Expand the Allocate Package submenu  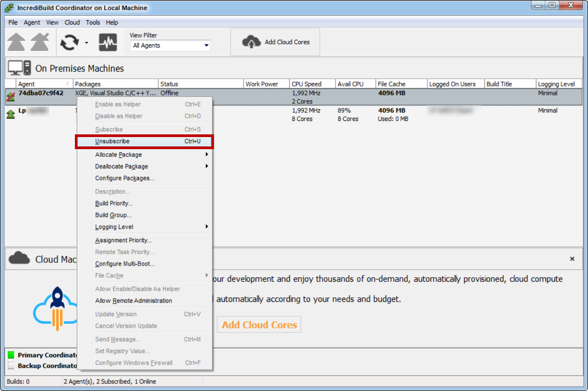144,155
